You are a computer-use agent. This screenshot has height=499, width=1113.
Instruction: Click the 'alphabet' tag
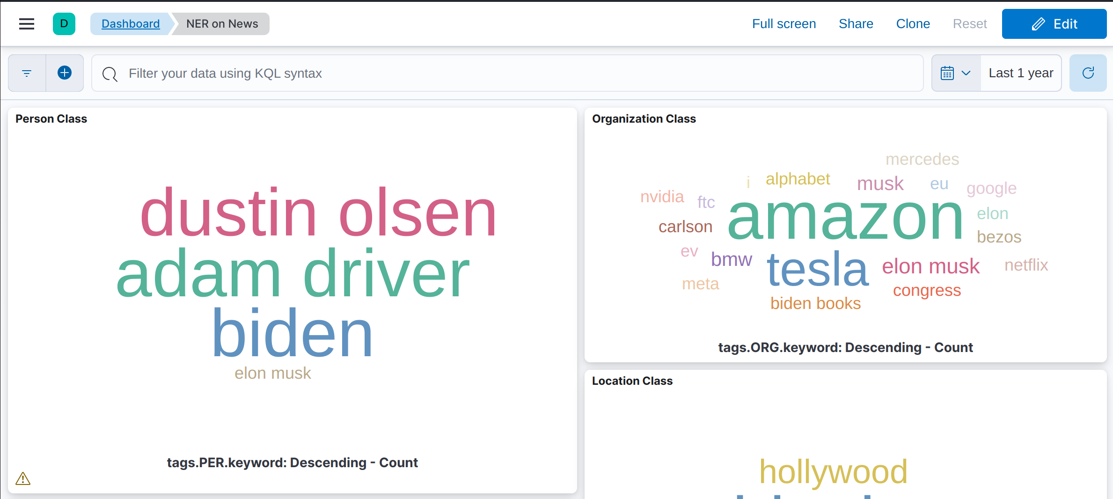[798, 179]
